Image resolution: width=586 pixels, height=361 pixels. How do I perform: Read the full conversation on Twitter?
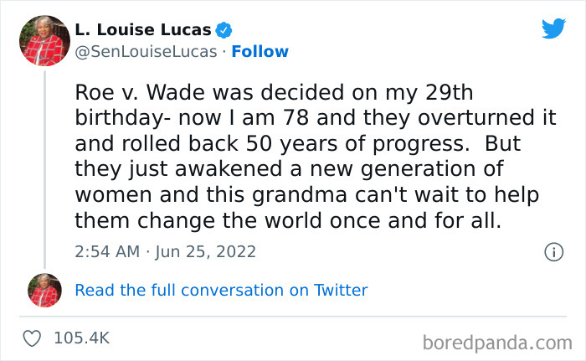(x=221, y=291)
